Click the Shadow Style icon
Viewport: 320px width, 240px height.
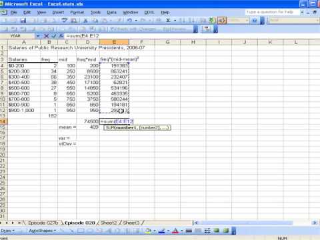pyautogui.click(x=217, y=231)
